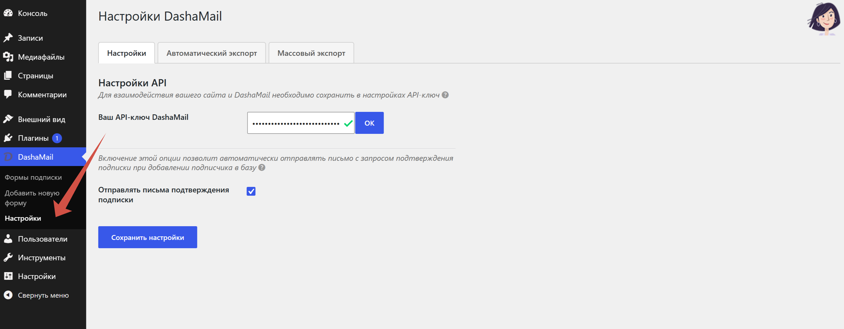Click the 'Настройки DashaMail' page title
The image size is (844, 329).
[x=160, y=16]
